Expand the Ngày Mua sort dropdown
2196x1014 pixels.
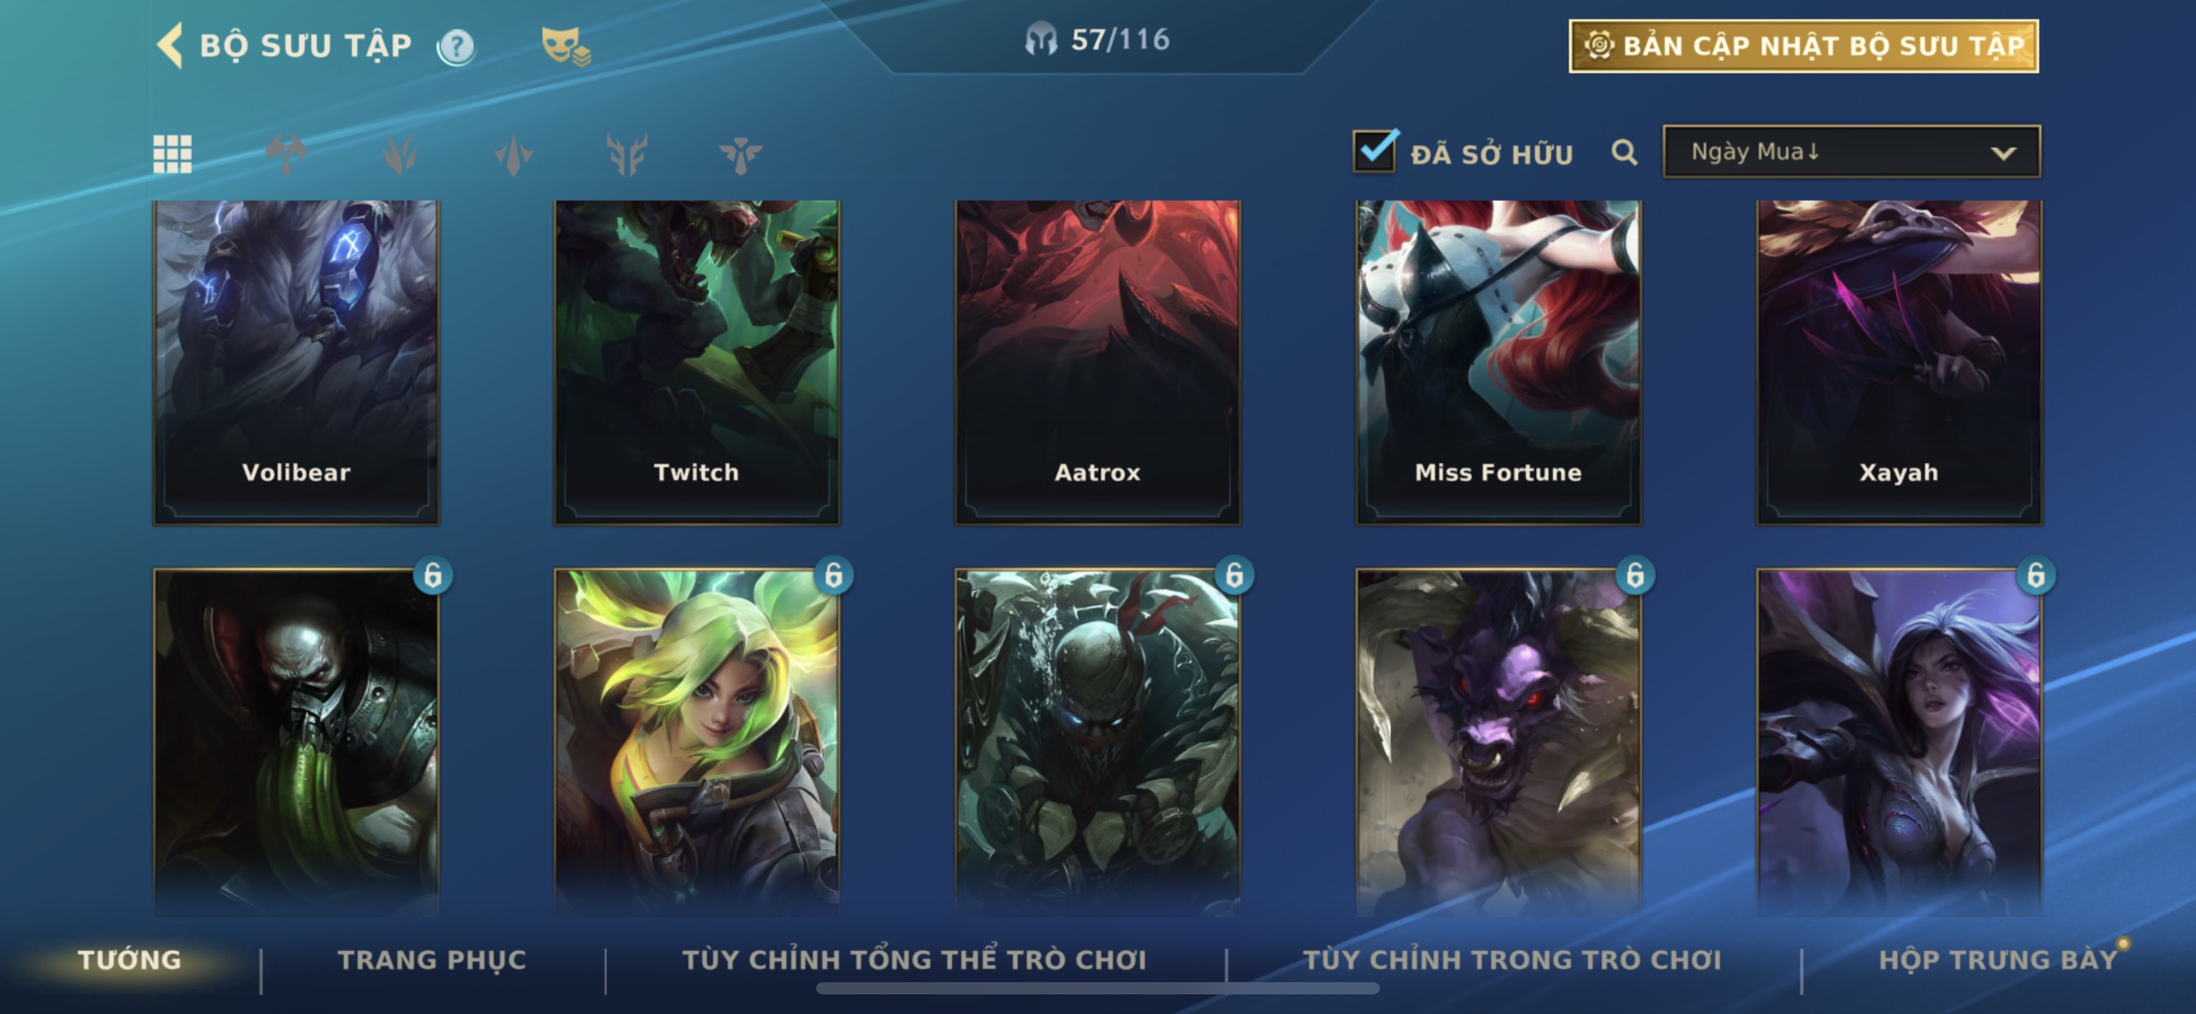pos(1851,152)
